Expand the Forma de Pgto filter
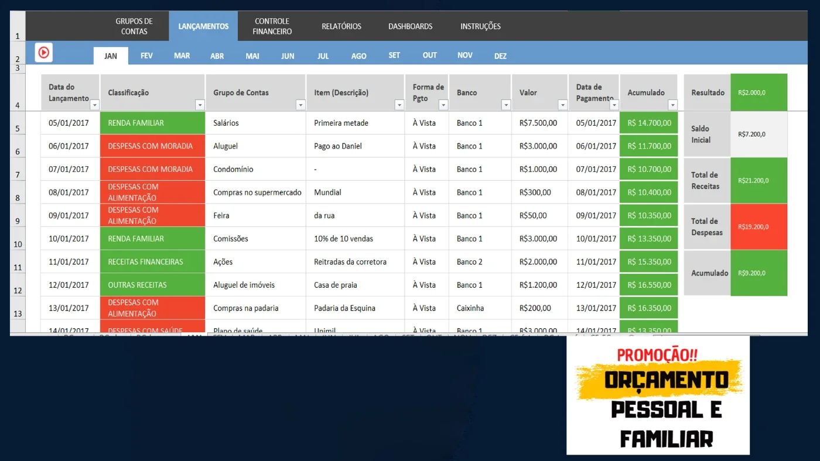Screen dimensions: 820x461 (x=443, y=105)
